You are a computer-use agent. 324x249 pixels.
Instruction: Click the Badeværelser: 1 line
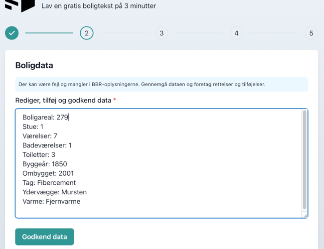47,145
